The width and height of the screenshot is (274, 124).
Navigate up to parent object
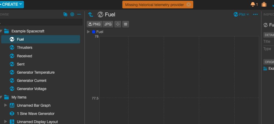click(x=91, y=14)
